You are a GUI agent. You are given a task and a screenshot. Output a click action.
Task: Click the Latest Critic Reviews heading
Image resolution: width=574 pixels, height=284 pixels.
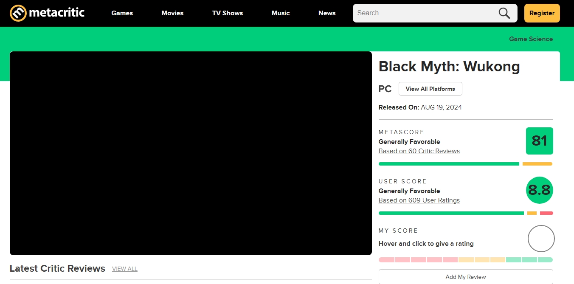click(x=57, y=269)
